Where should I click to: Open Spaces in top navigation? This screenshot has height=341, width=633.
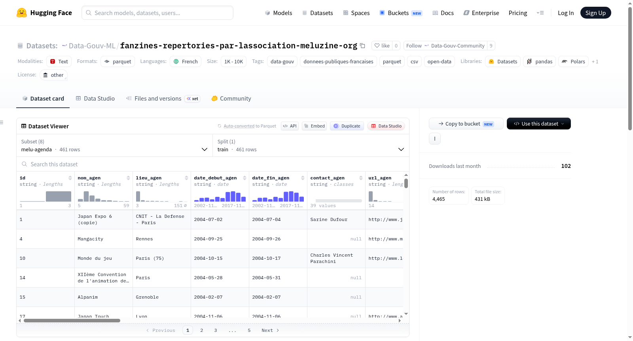coord(356,13)
